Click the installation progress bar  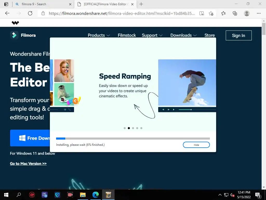point(133,139)
